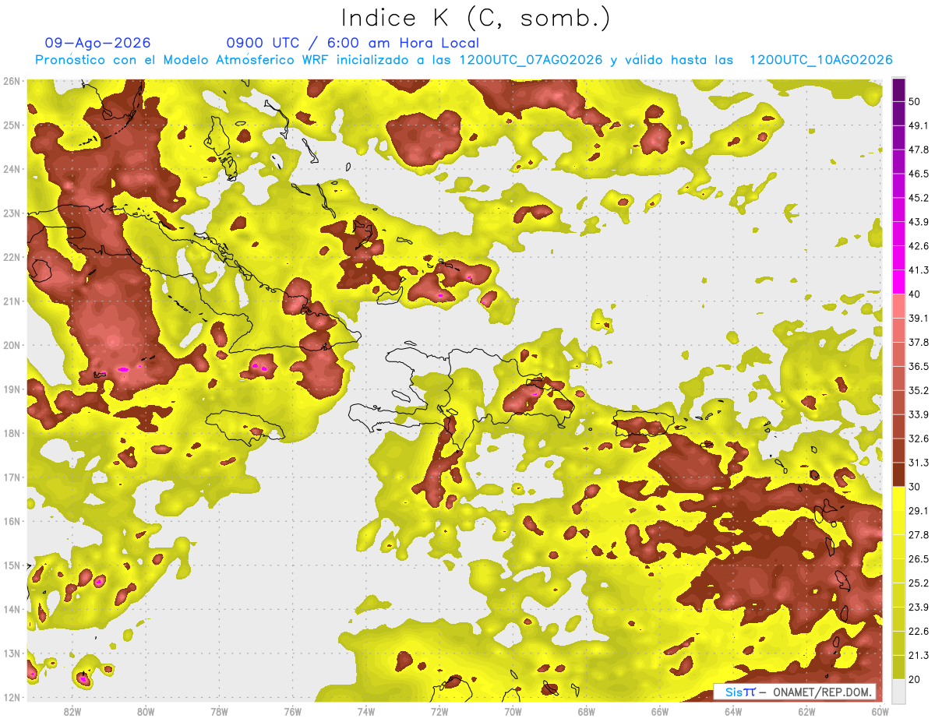Click the latitude axis label '25N'
This screenshot has width=935, height=722.
coord(12,125)
